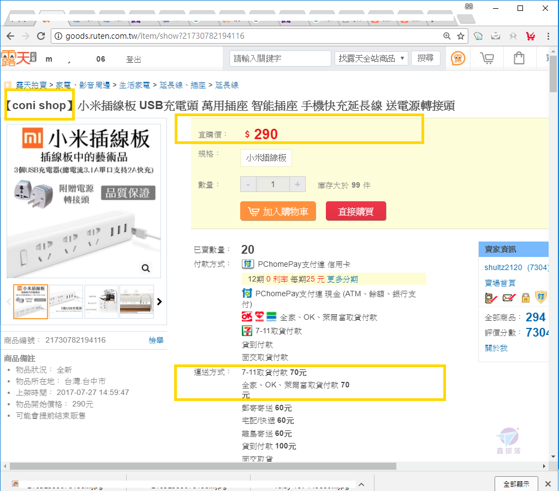Open new tab button

pos(466,19)
